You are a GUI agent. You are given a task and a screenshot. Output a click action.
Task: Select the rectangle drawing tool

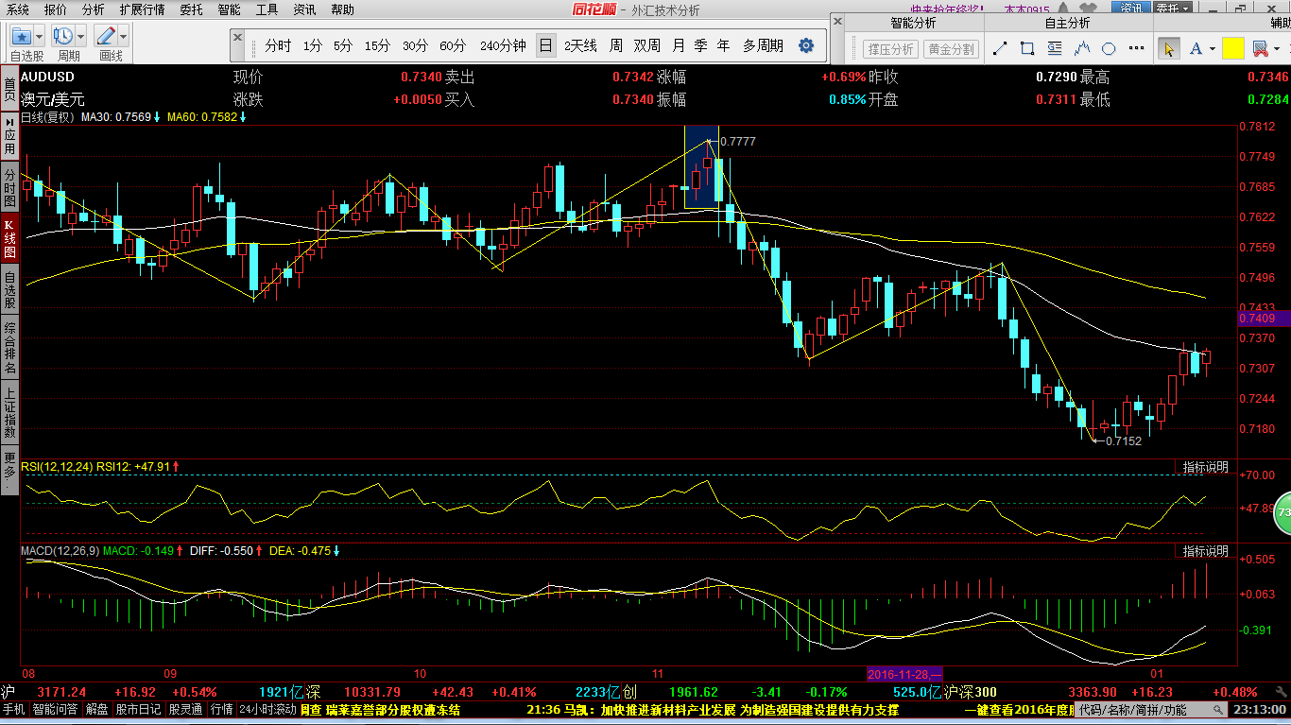pyautogui.click(x=1027, y=48)
